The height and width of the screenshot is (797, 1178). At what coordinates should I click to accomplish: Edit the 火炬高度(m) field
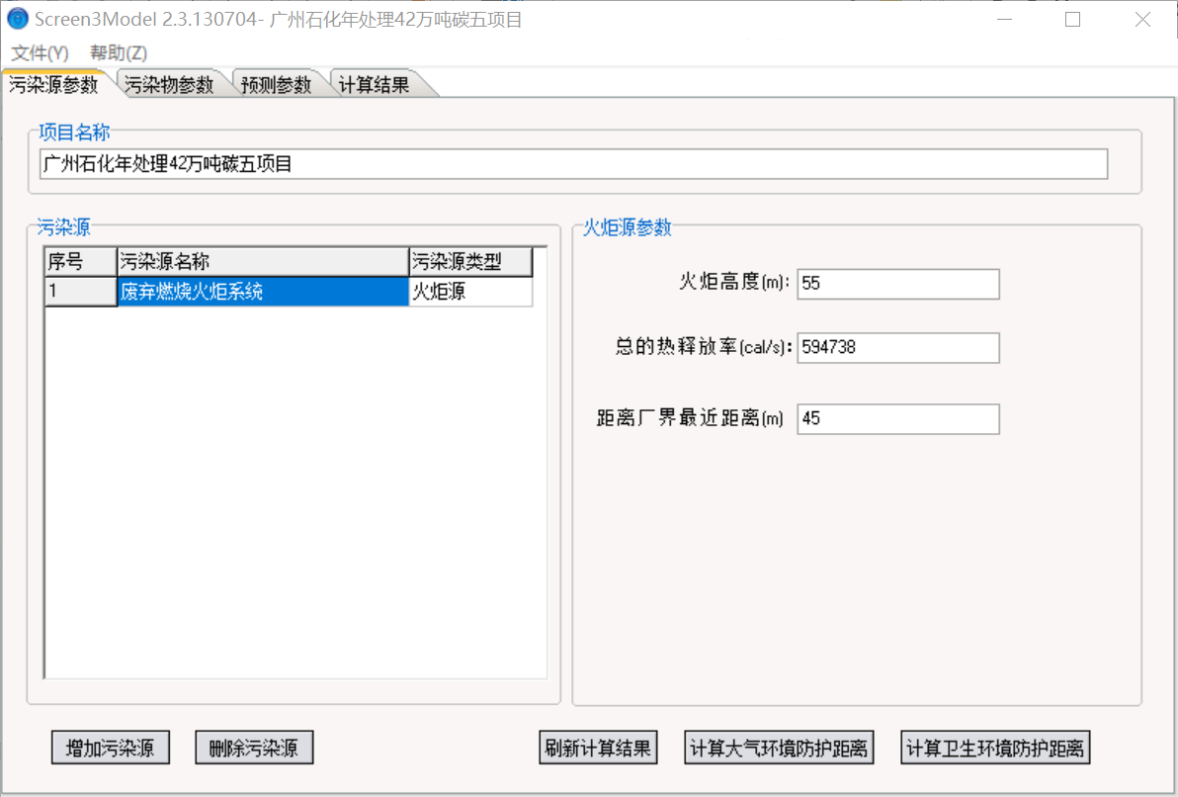pos(897,284)
